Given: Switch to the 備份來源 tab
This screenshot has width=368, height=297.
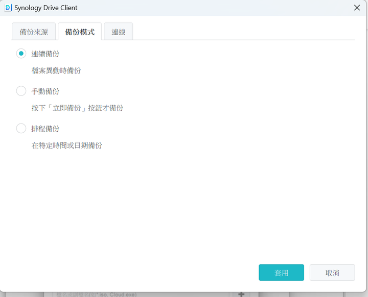Looking at the screenshot, I should pos(34,32).
